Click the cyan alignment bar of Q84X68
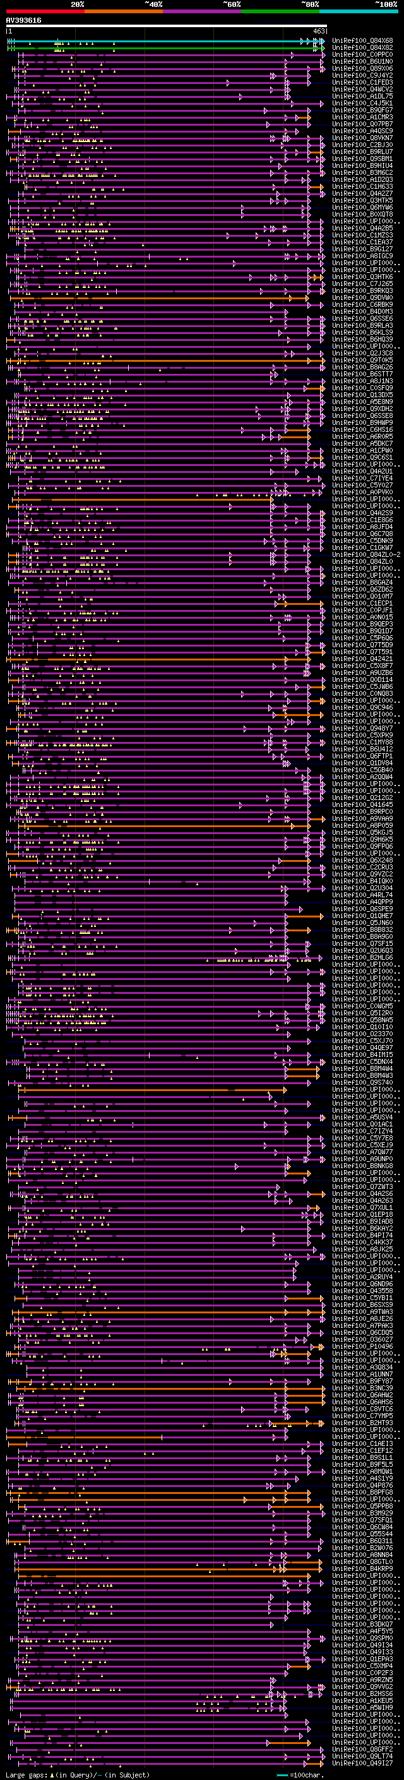The height and width of the screenshot is (1780, 404). [166, 42]
